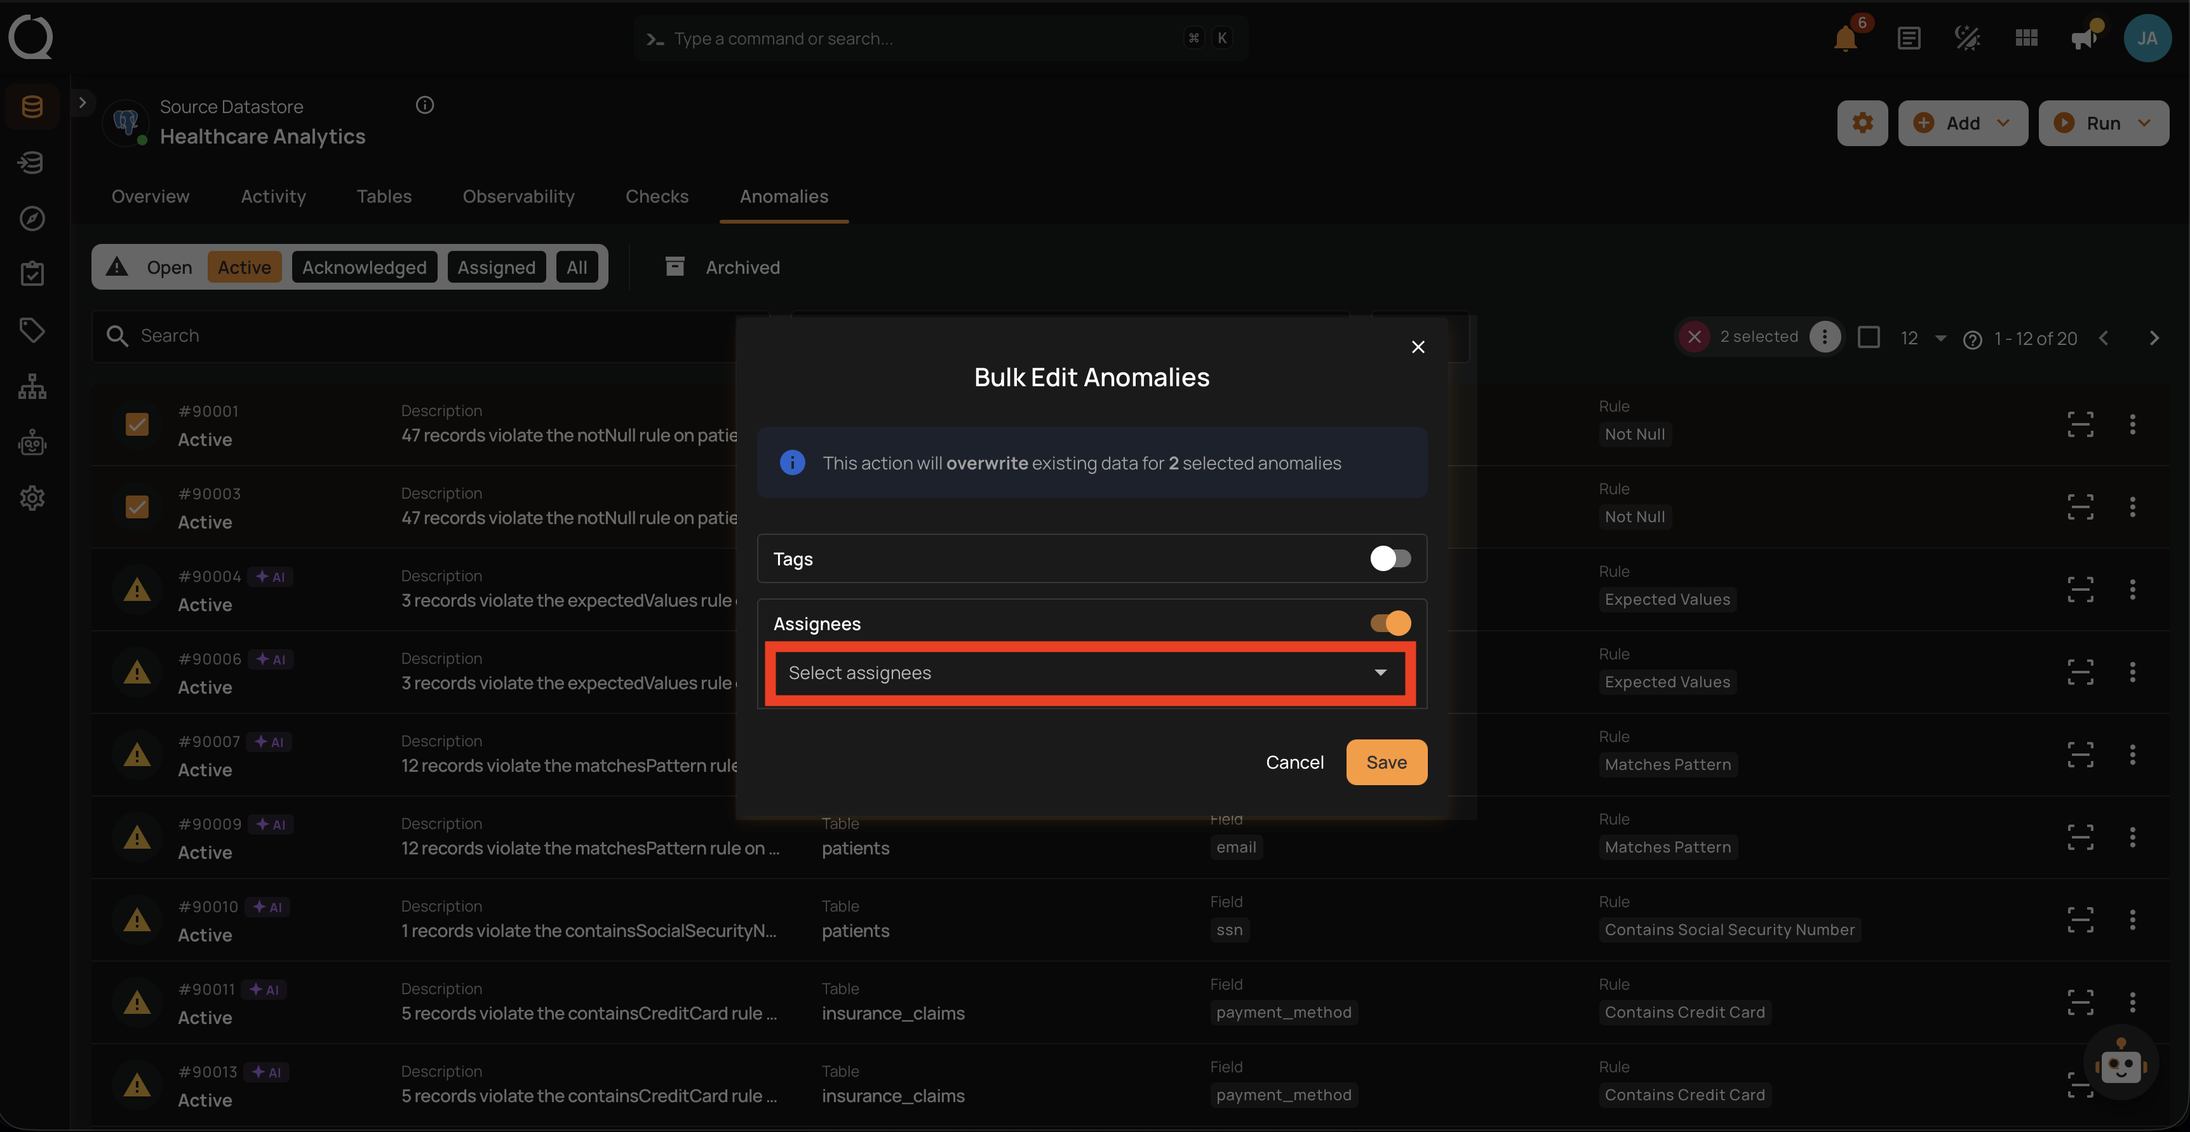This screenshot has width=2190, height=1132.
Task: Open bulk actions menu beside 2 selected
Action: [x=1824, y=337]
